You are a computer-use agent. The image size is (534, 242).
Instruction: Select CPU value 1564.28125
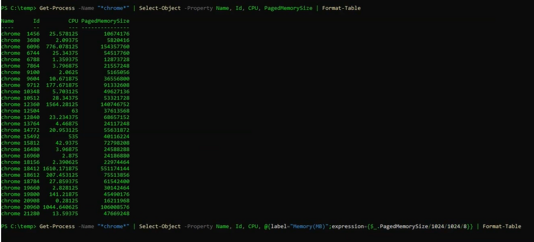point(62,104)
